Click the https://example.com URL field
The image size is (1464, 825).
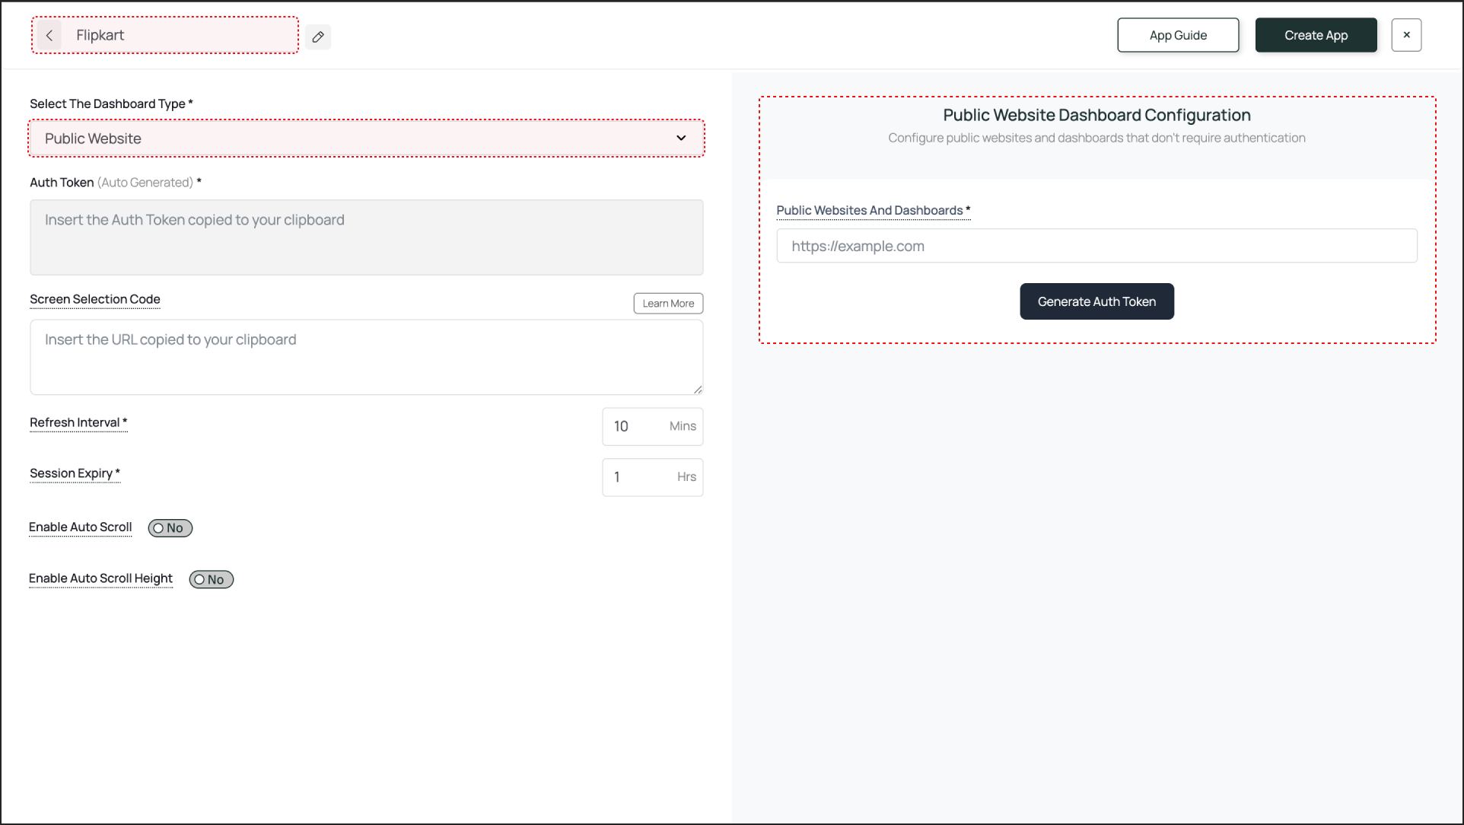pos(1096,247)
